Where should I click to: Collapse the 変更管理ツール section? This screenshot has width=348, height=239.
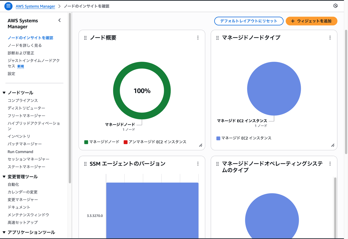(4, 177)
